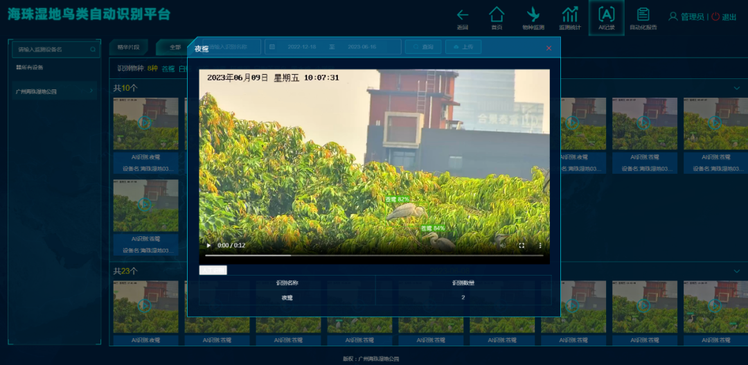Click the 退出 logout power icon
Screen dimensions: 748x365
716,17
